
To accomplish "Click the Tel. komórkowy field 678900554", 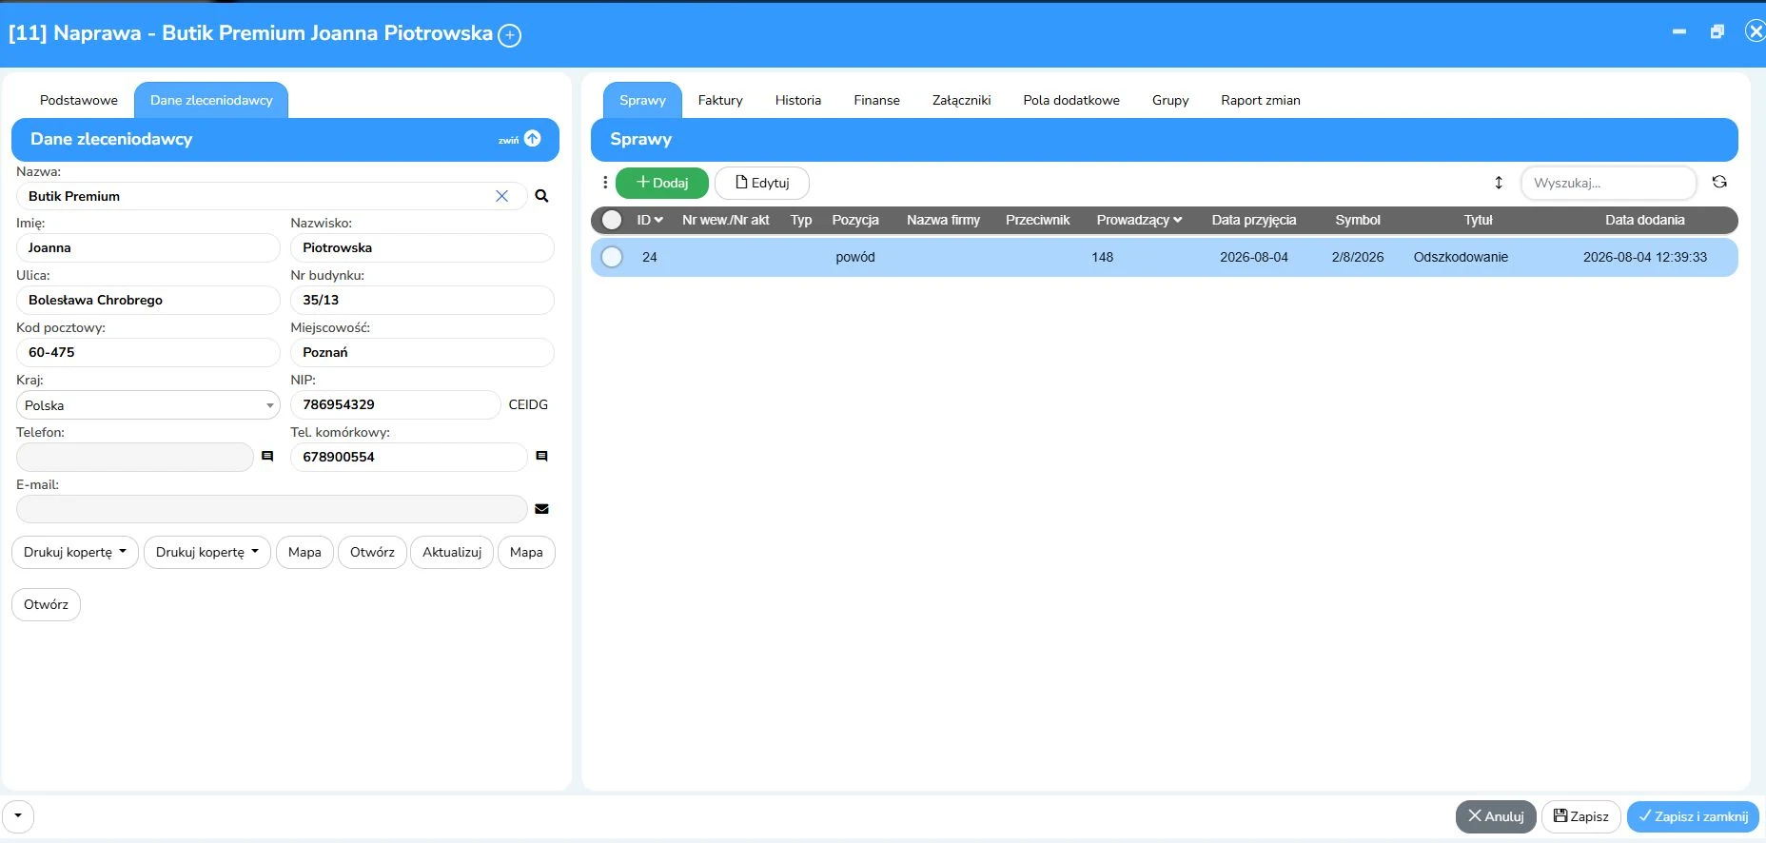I will pyautogui.click(x=409, y=457).
